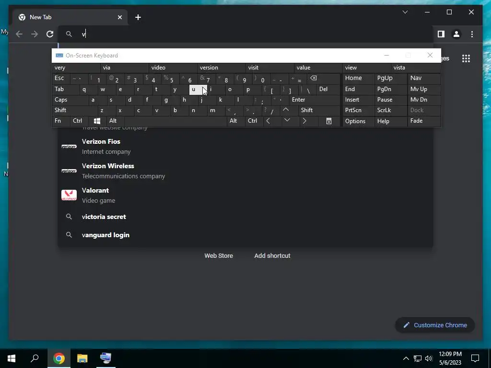Image resolution: width=491 pixels, height=368 pixels.
Task: Pick the victoria secret search suggestion
Action: (x=245, y=217)
